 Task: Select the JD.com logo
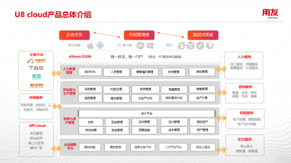coord(36,68)
